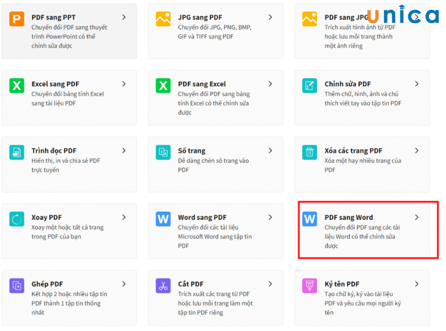446x331 pixels.
Task: Click the Số trang page-number icon
Action: 162,153
